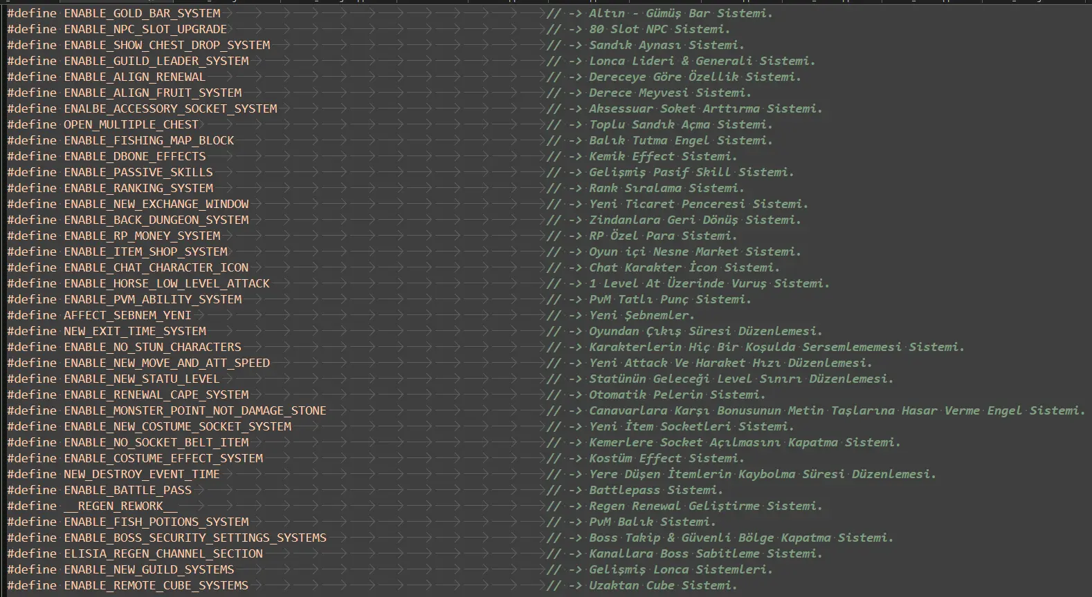Place cursor in ENABLE_RANKING_SYSTEM line
Image resolution: width=1092 pixels, height=597 pixels.
(x=138, y=188)
